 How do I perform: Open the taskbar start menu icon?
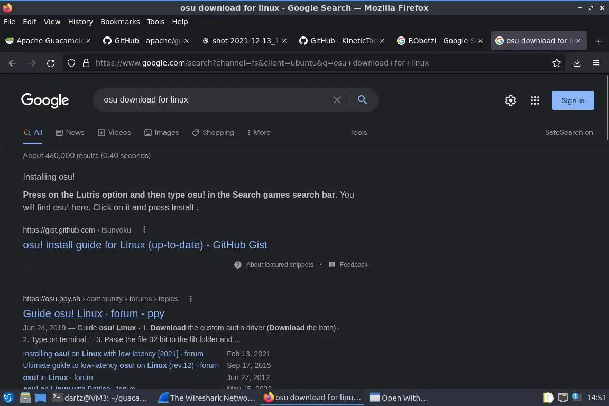8,398
